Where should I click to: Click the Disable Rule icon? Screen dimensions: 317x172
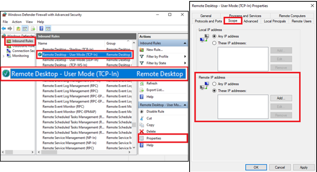142,112
